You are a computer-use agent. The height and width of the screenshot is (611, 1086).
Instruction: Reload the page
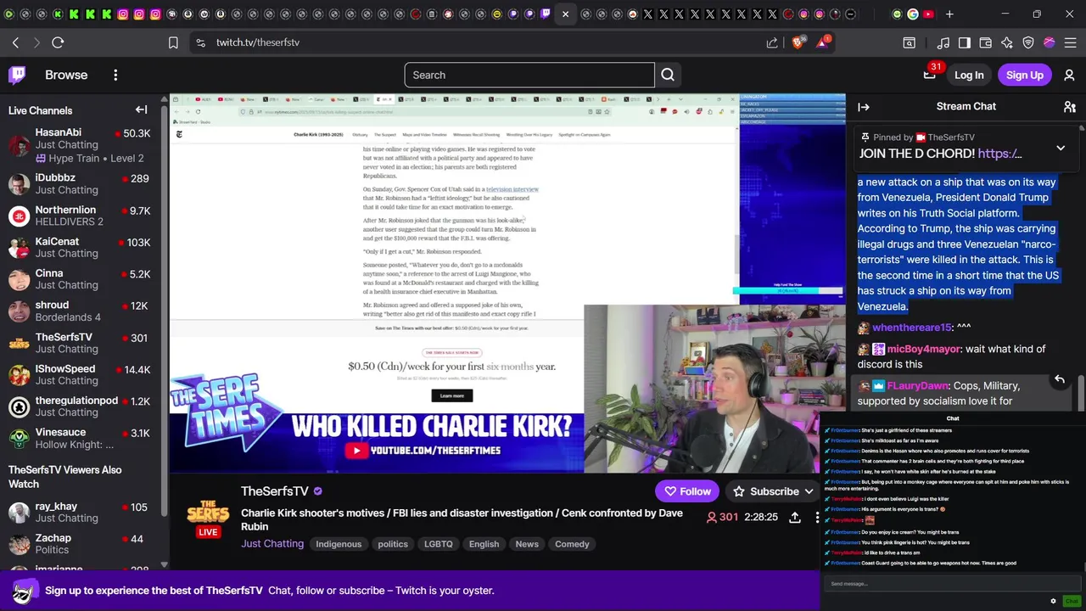58,42
